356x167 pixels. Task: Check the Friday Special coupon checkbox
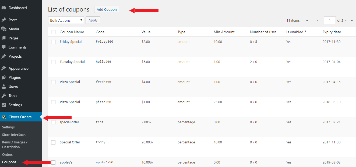click(x=53, y=42)
